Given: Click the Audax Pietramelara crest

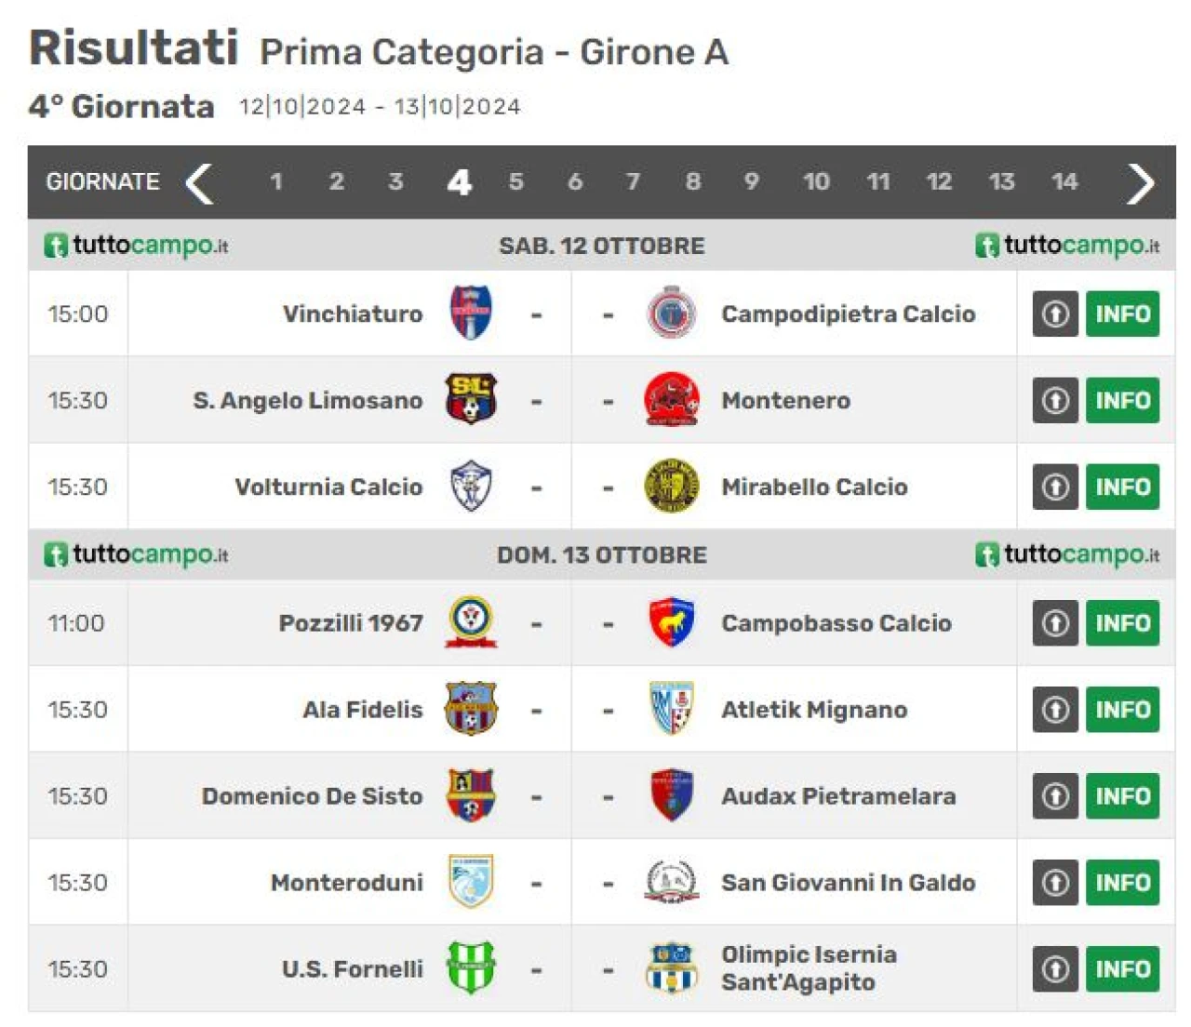Looking at the screenshot, I should 671,795.
